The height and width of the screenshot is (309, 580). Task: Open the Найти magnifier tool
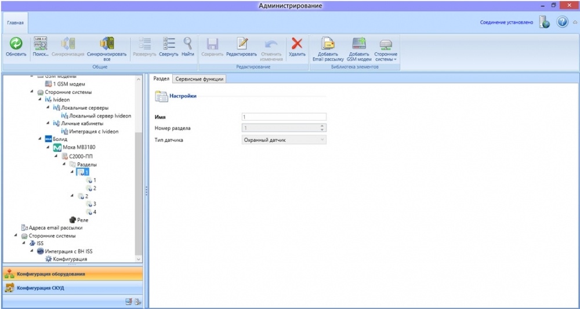188,43
